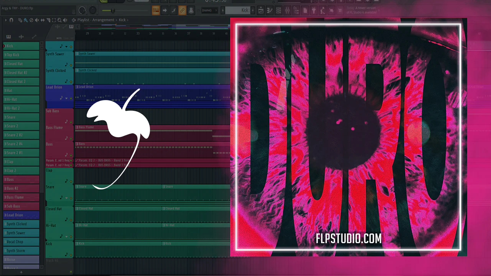This screenshot has width=491, height=276.
Task: Toggle mute LED on the Clap track
Action: pos(71,181)
